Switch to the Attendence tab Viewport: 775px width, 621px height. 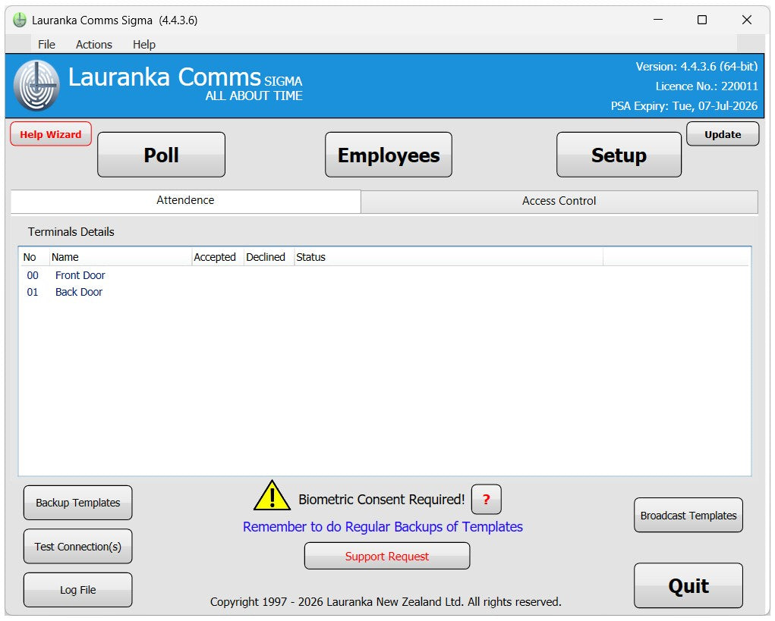pos(185,200)
